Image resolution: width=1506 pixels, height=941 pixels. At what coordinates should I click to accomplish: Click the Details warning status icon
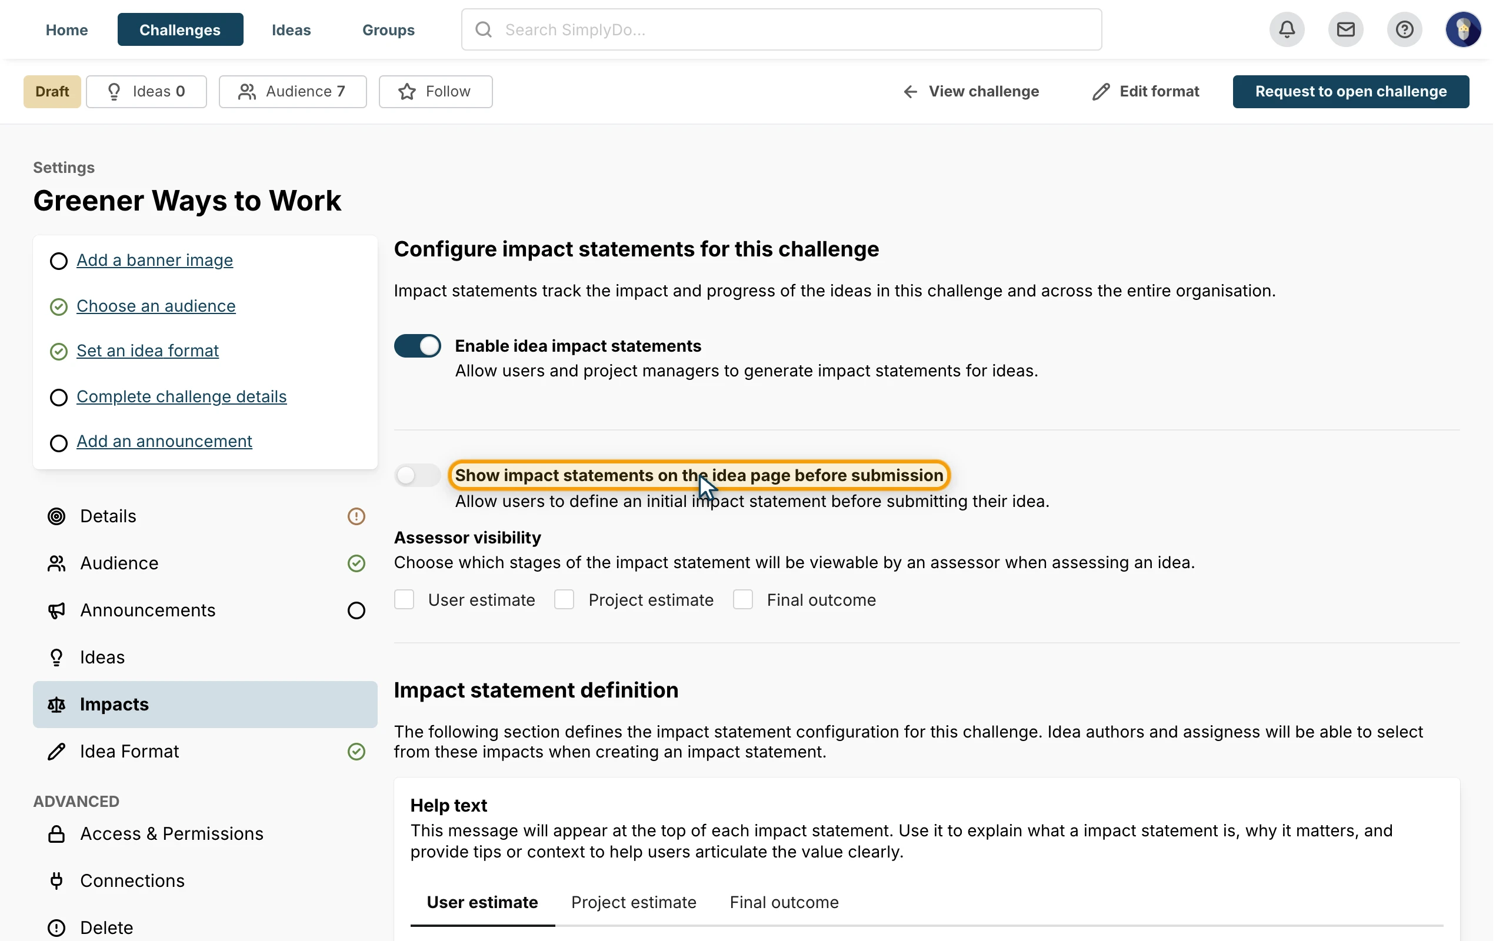(x=356, y=516)
